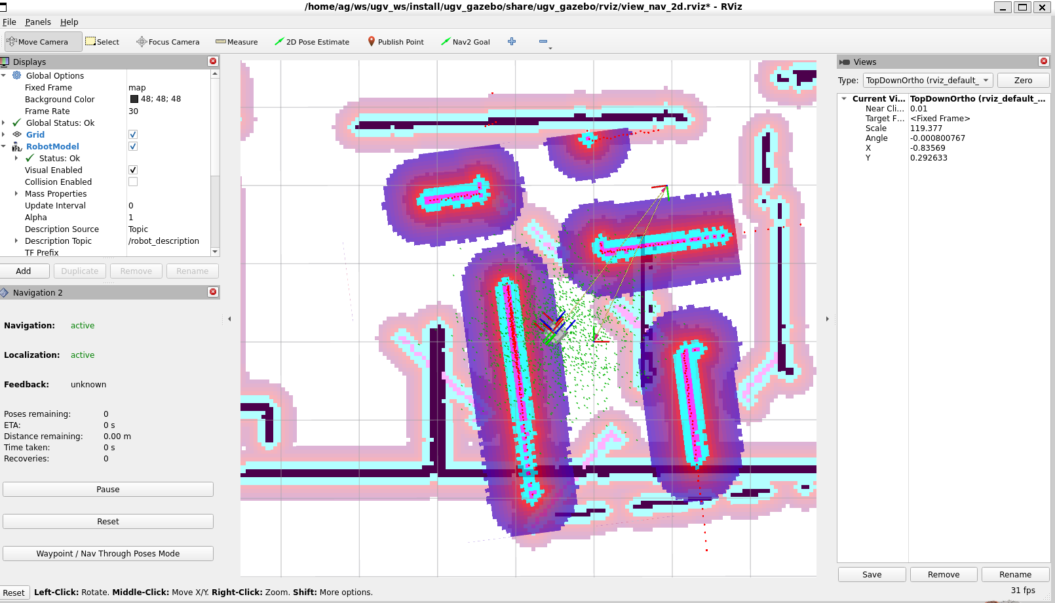1055x603 pixels.
Task: Click the Background Color swatch
Action: (x=134, y=99)
